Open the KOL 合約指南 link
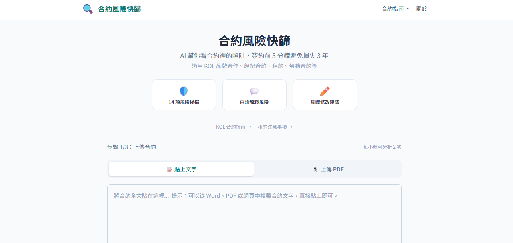 (x=234, y=127)
